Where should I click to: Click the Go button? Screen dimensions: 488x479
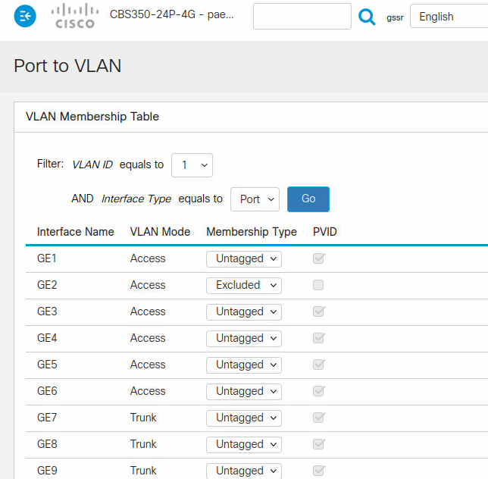coord(308,199)
